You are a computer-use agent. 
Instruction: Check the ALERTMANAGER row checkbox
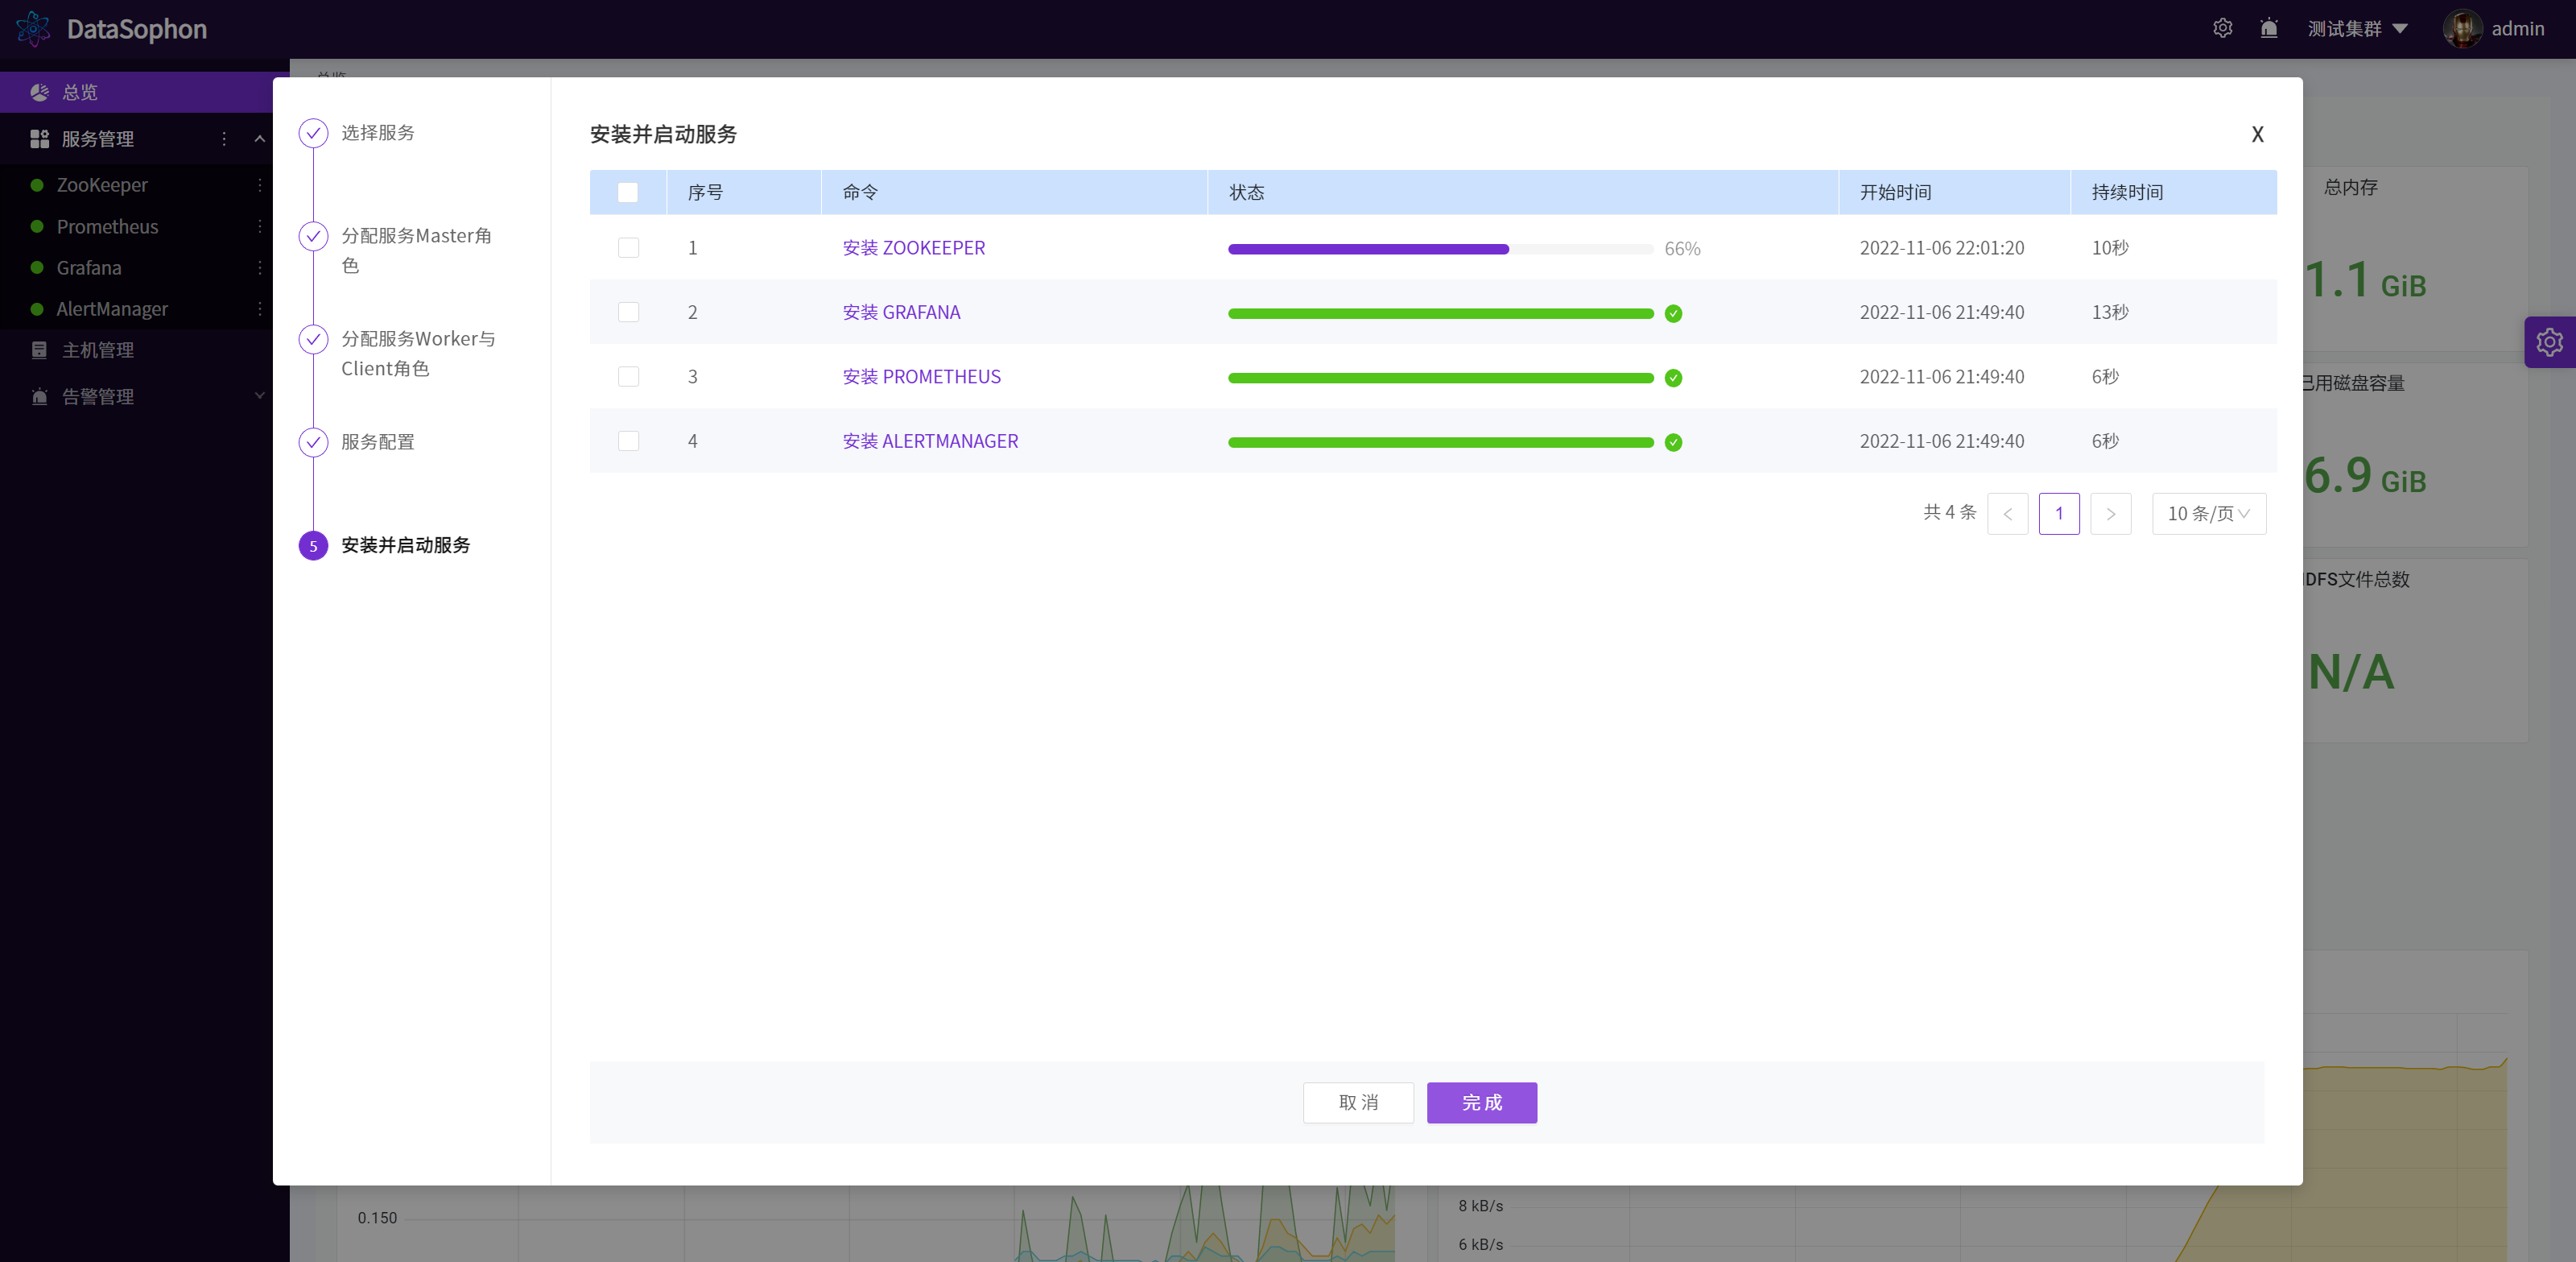click(628, 441)
